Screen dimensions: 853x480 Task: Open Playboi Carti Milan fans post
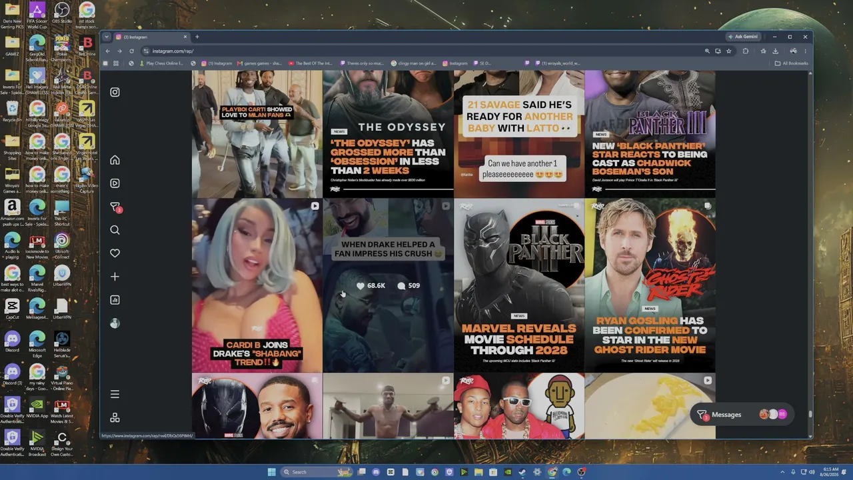coord(257,134)
